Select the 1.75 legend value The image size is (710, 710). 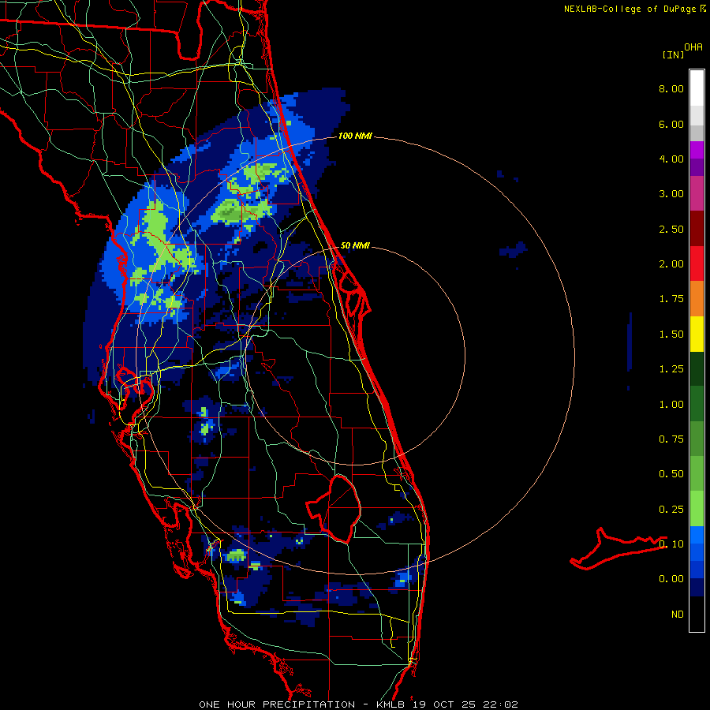[671, 299]
